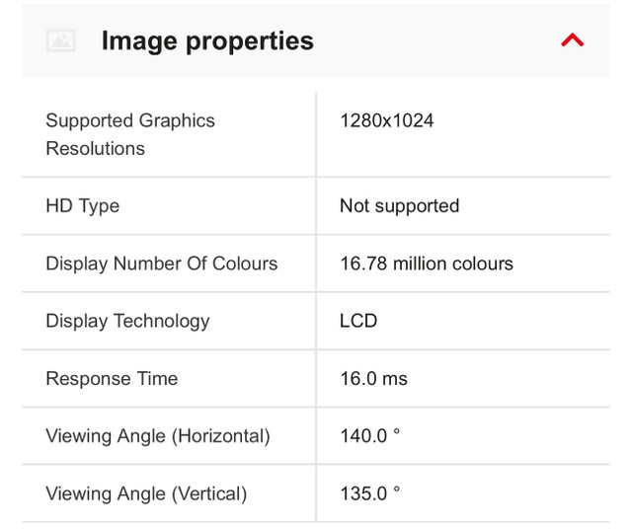632x529 pixels.
Task: Select the Display Number Of Colours label
Action: pyautogui.click(x=162, y=264)
